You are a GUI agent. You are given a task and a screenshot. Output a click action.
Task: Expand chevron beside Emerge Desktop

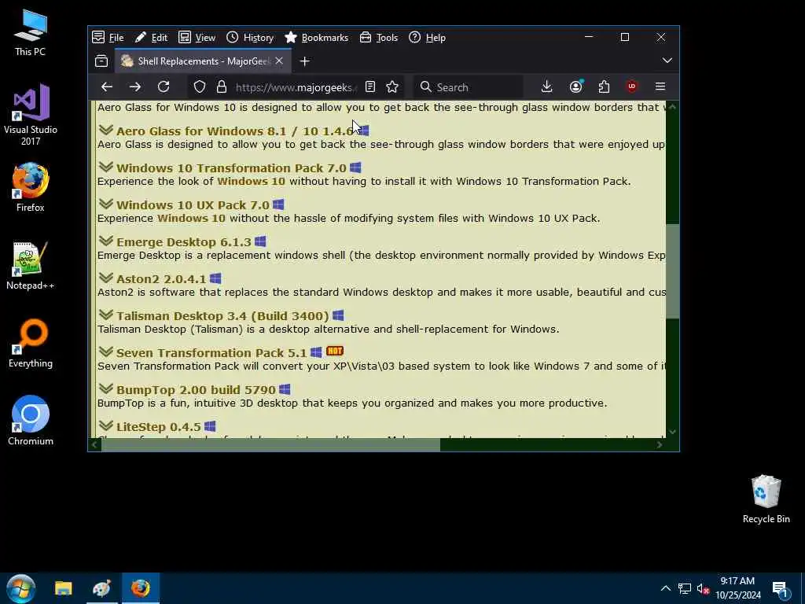pos(106,241)
